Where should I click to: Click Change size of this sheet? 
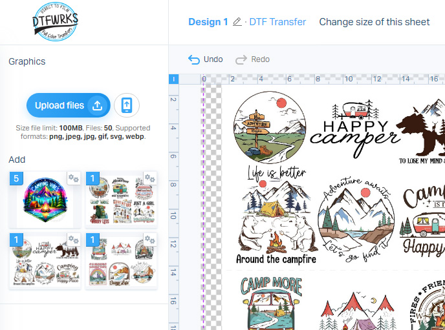[x=374, y=22]
